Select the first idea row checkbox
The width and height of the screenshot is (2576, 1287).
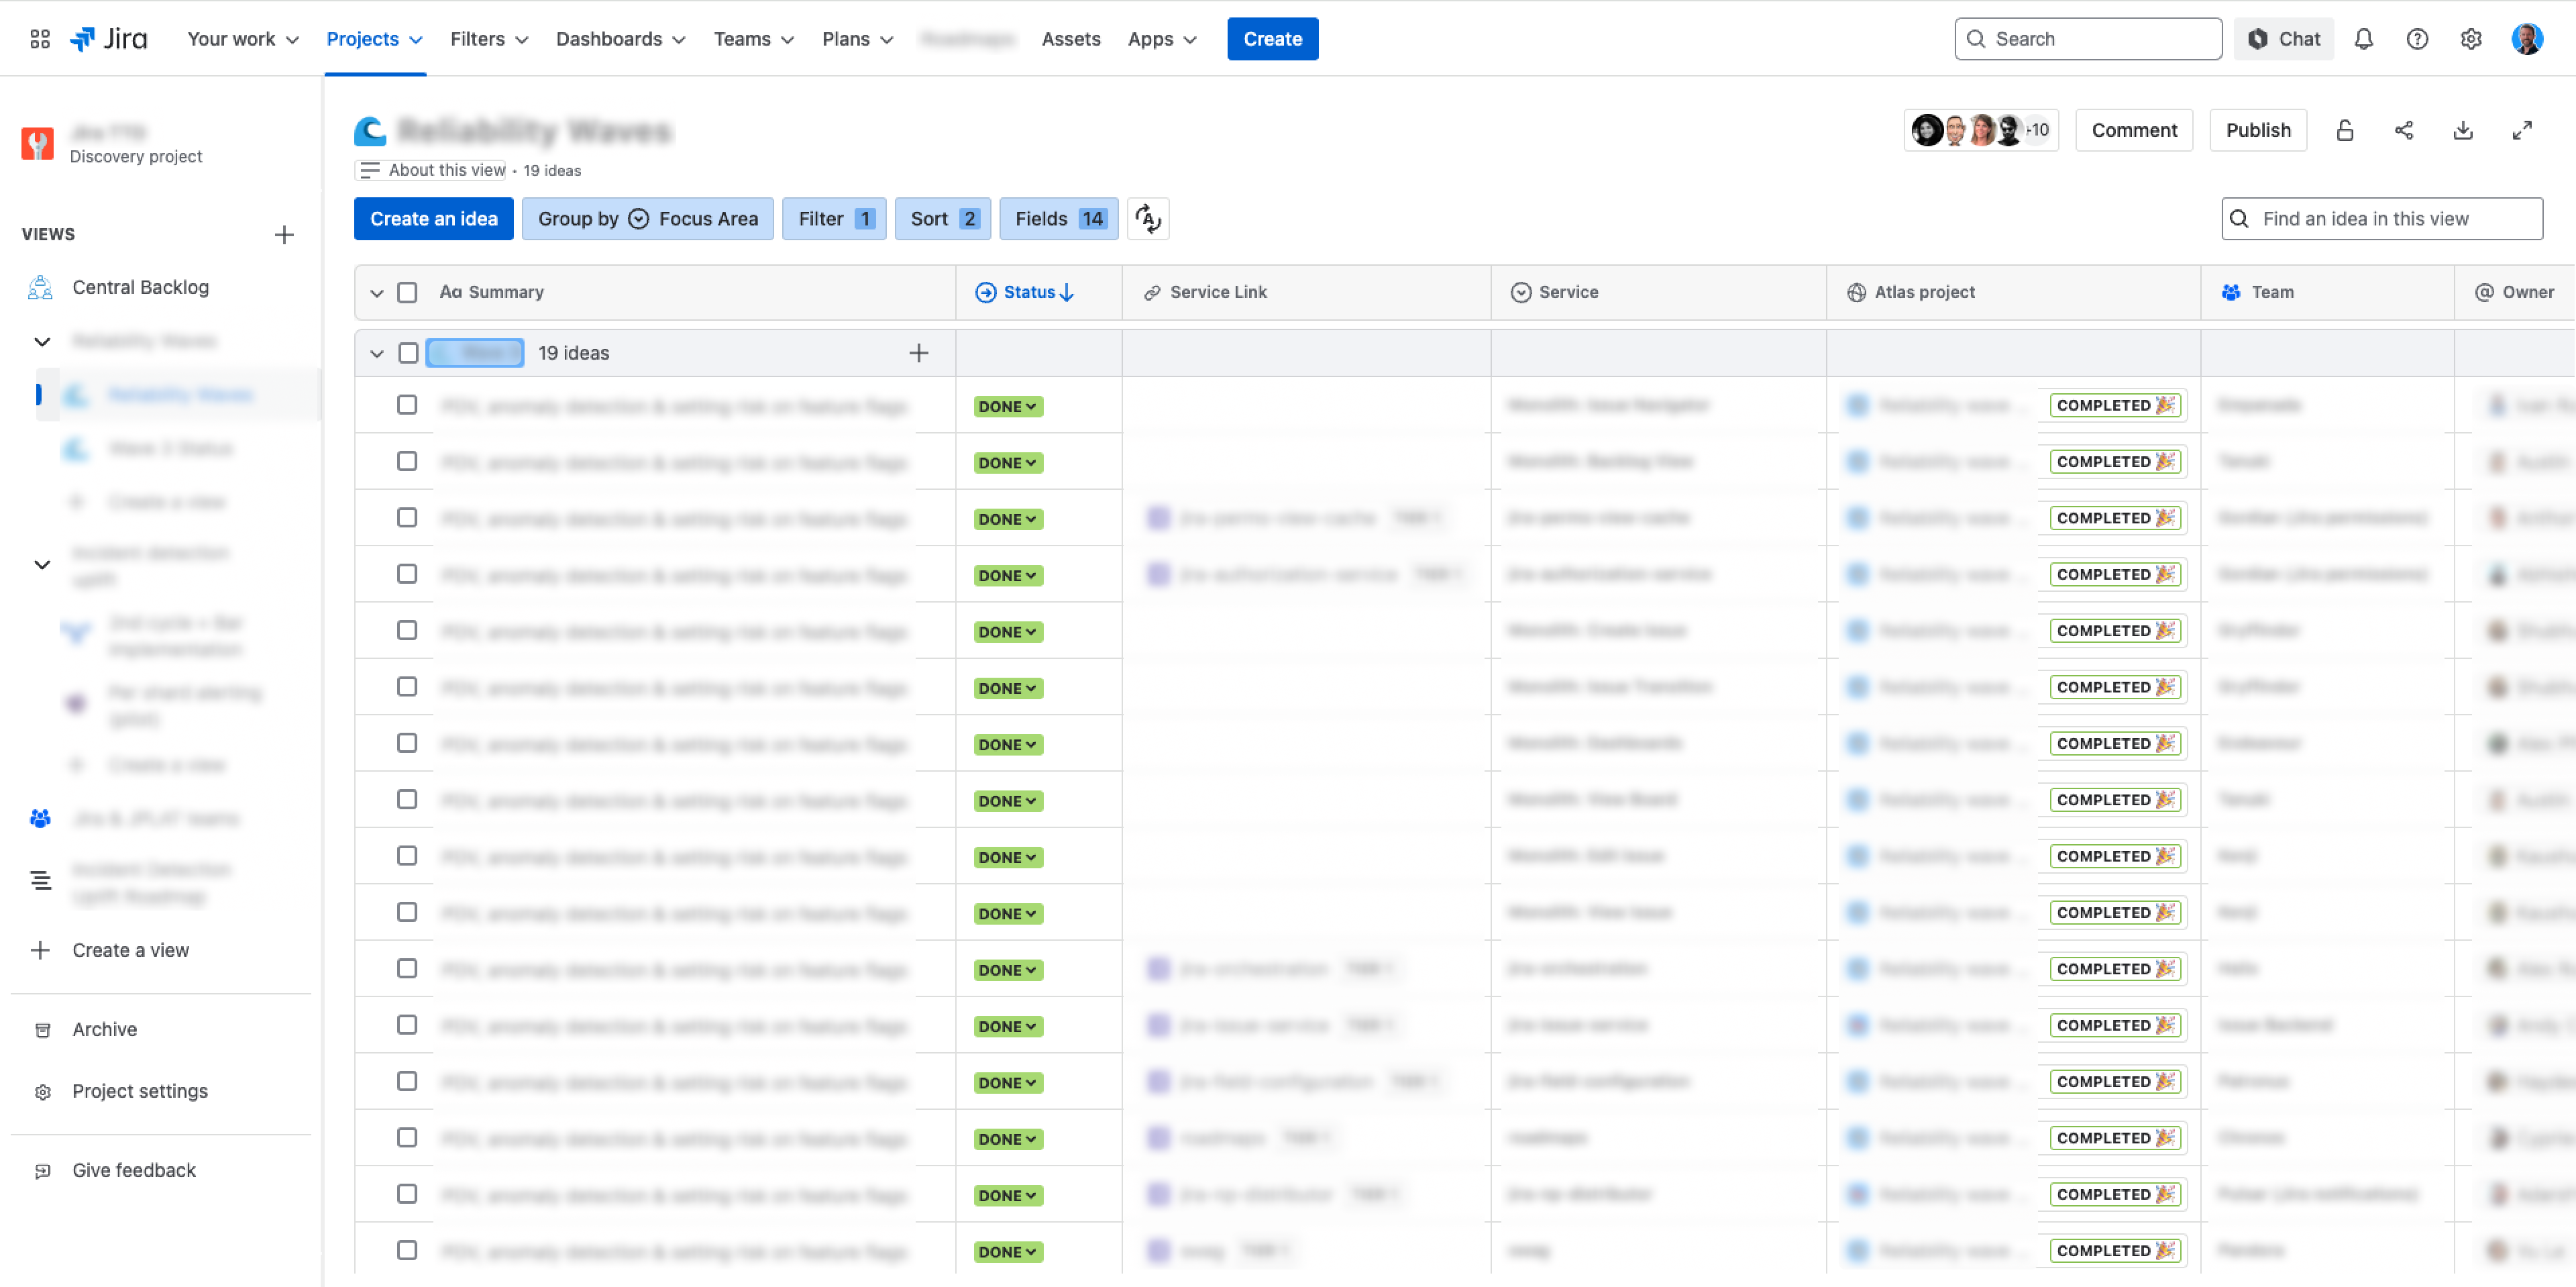point(407,405)
